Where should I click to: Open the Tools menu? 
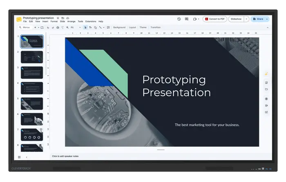[80, 22]
